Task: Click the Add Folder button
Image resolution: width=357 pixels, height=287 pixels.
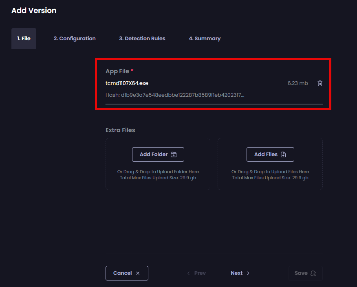Action: click(158, 154)
